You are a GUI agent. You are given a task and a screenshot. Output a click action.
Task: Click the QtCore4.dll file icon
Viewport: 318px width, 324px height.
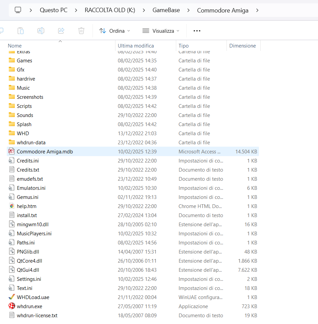tap(12, 261)
